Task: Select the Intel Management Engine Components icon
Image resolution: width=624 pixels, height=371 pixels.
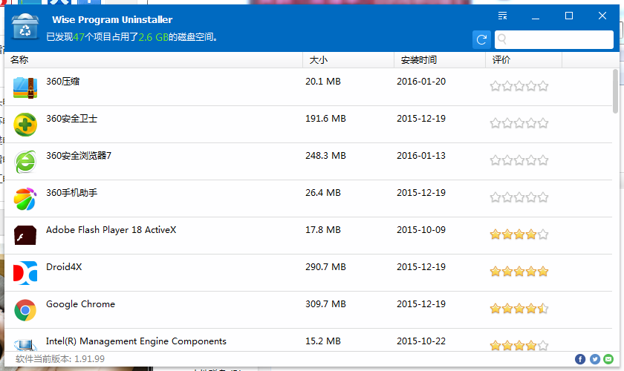Action: [x=25, y=344]
